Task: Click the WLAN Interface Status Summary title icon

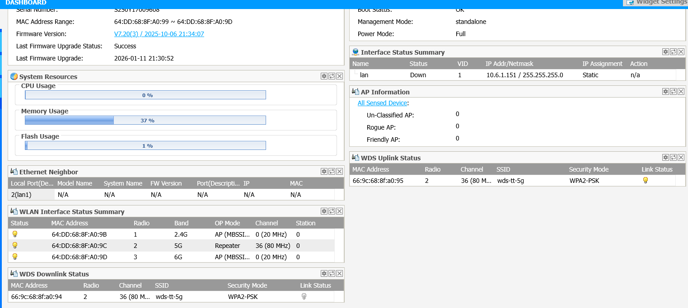Action: (x=14, y=211)
